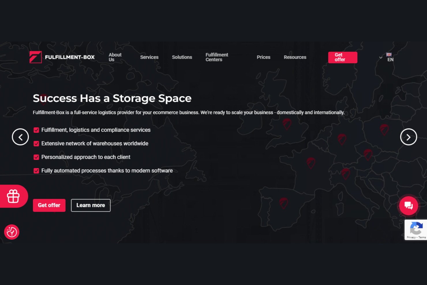Open the Services menu
427x285 pixels.
(x=149, y=57)
